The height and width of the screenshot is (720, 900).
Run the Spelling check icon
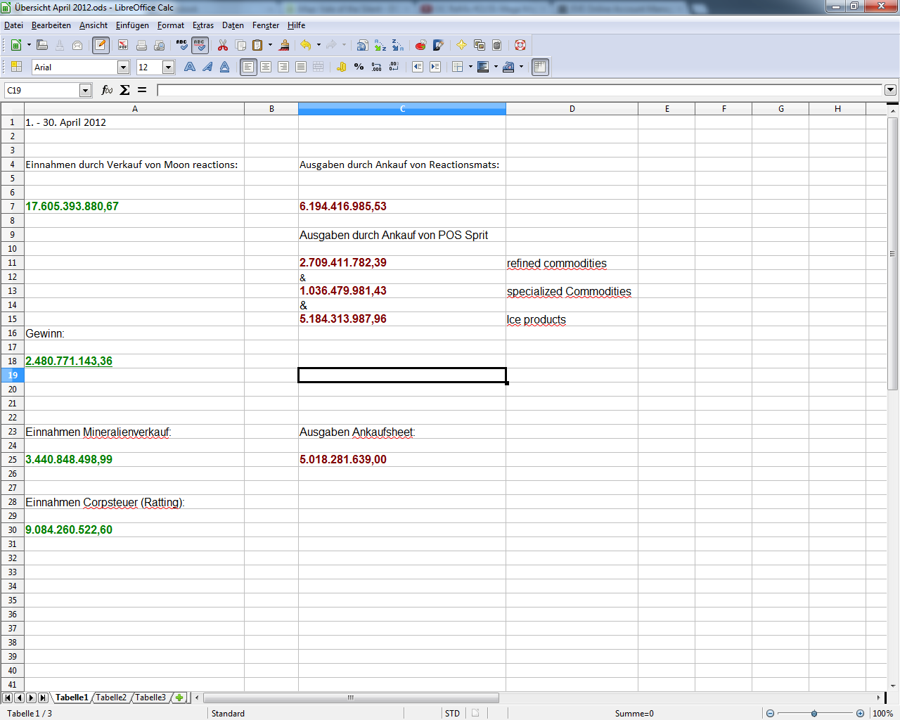pyautogui.click(x=182, y=45)
